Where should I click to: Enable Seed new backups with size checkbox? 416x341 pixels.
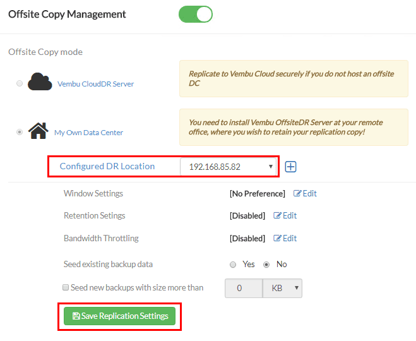tap(66, 287)
